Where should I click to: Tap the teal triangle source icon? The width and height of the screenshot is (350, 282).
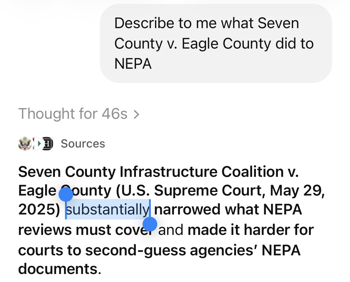pyautogui.click(x=37, y=144)
